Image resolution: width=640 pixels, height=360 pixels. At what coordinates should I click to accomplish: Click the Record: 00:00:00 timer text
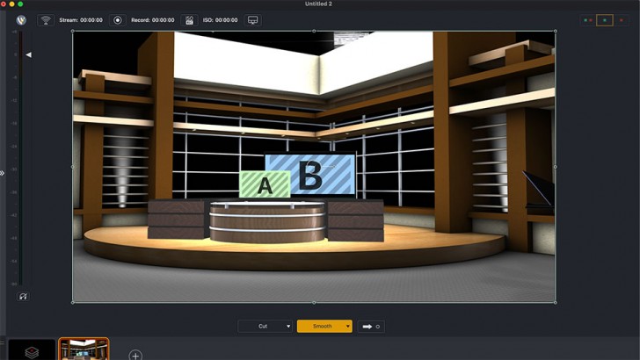click(x=153, y=20)
